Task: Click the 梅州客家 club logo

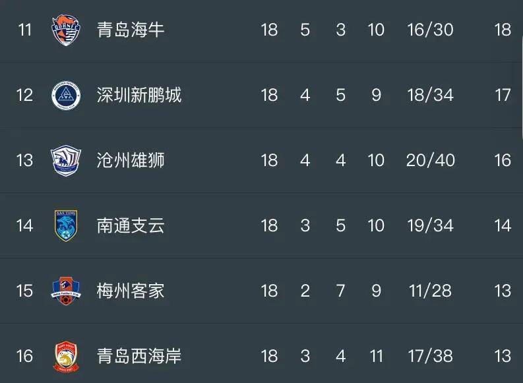Action: (66, 291)
